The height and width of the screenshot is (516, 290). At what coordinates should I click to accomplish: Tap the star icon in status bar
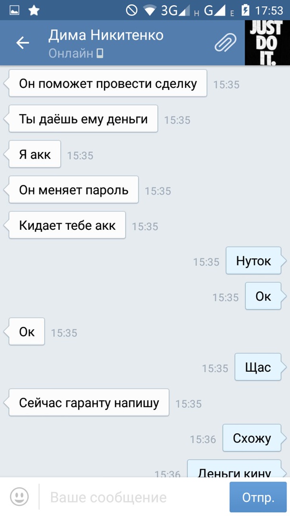click(x=34, y=11)
